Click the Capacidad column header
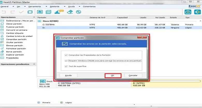The image size is (202, 108). point(122,17)
